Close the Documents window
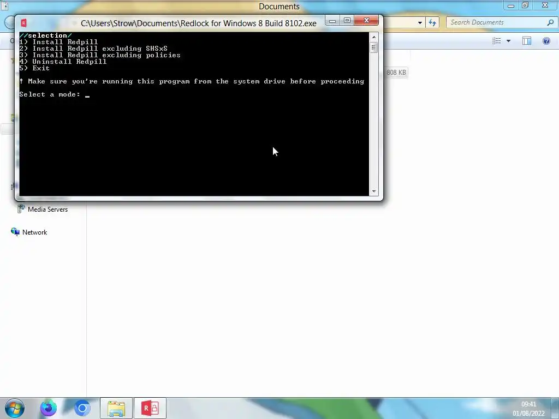Screen dimensions: 559x419 [545, 5]
